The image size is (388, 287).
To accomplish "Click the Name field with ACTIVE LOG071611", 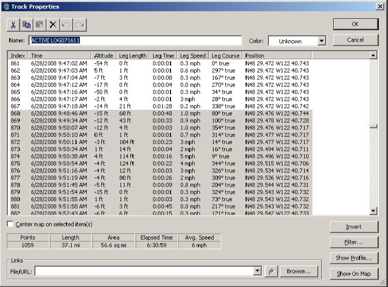I will (135, 40).
